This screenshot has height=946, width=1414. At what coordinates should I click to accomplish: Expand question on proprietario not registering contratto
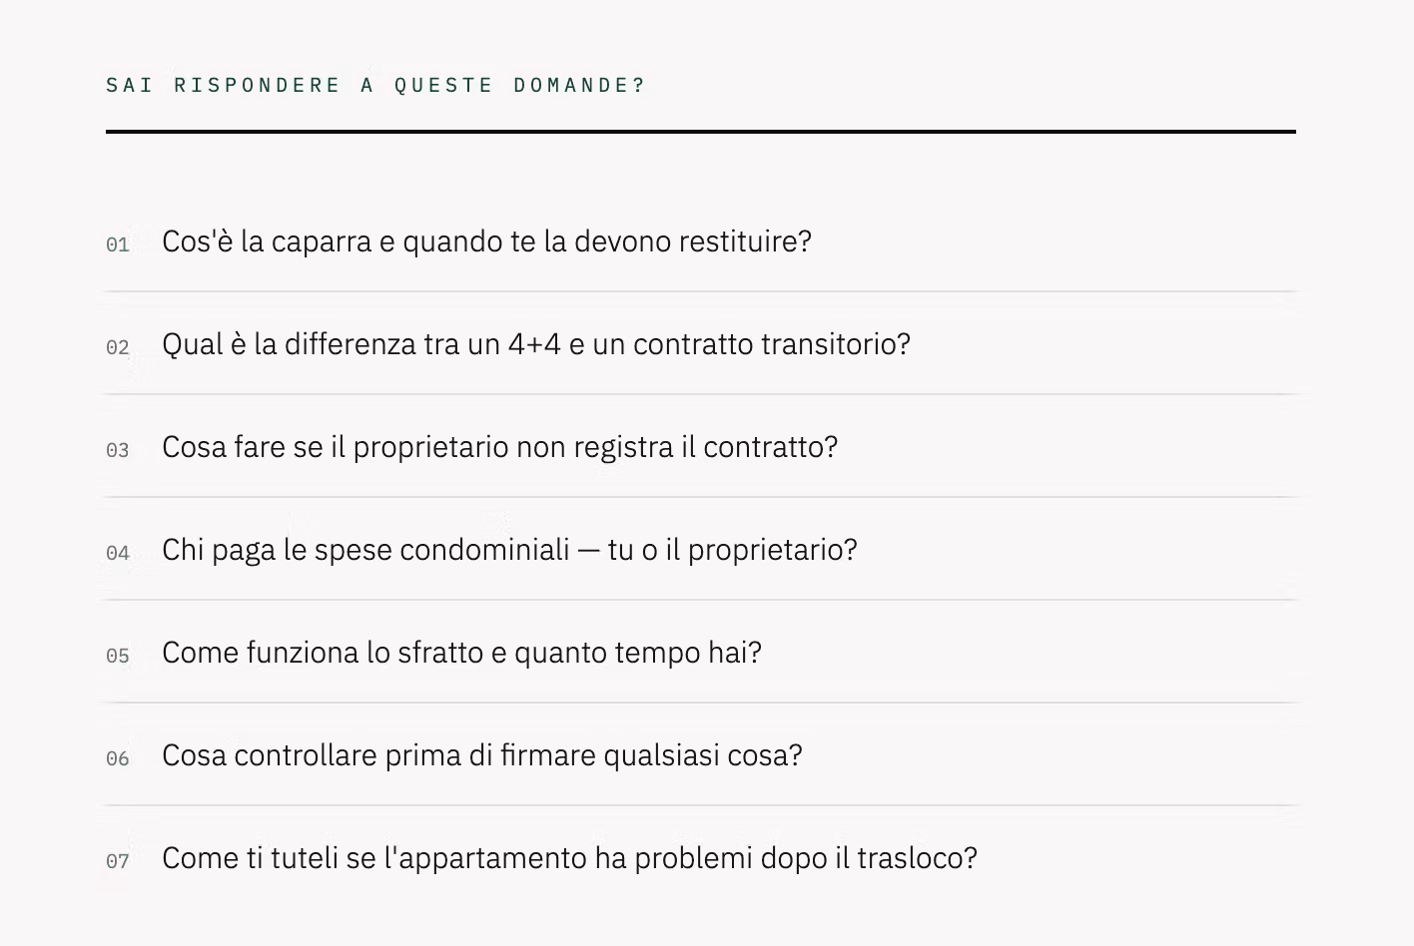(701, 447)
